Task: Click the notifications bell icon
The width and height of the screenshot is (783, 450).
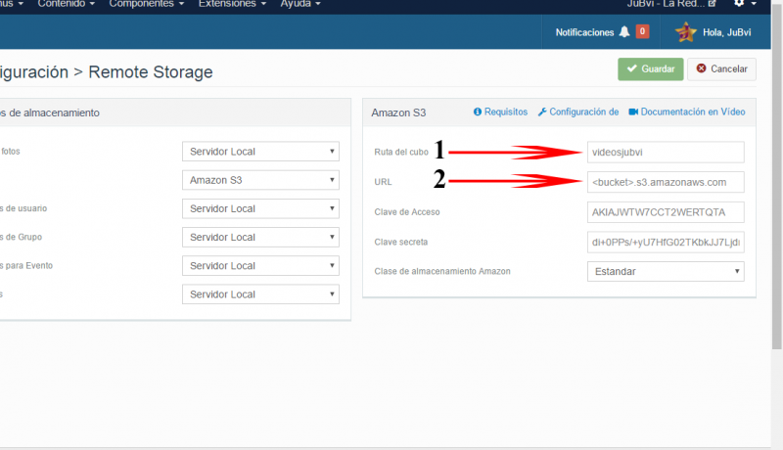Action: [624, 32]
